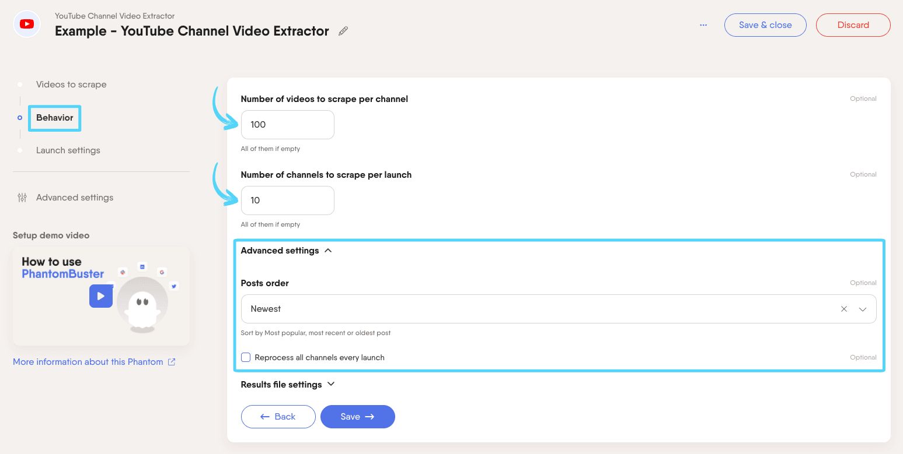Image resolution: width=903 pixels, height=454 pixels.
Task: Open the How to use PhantomBuster video thumbnail
Action: (x=101, y=296)
